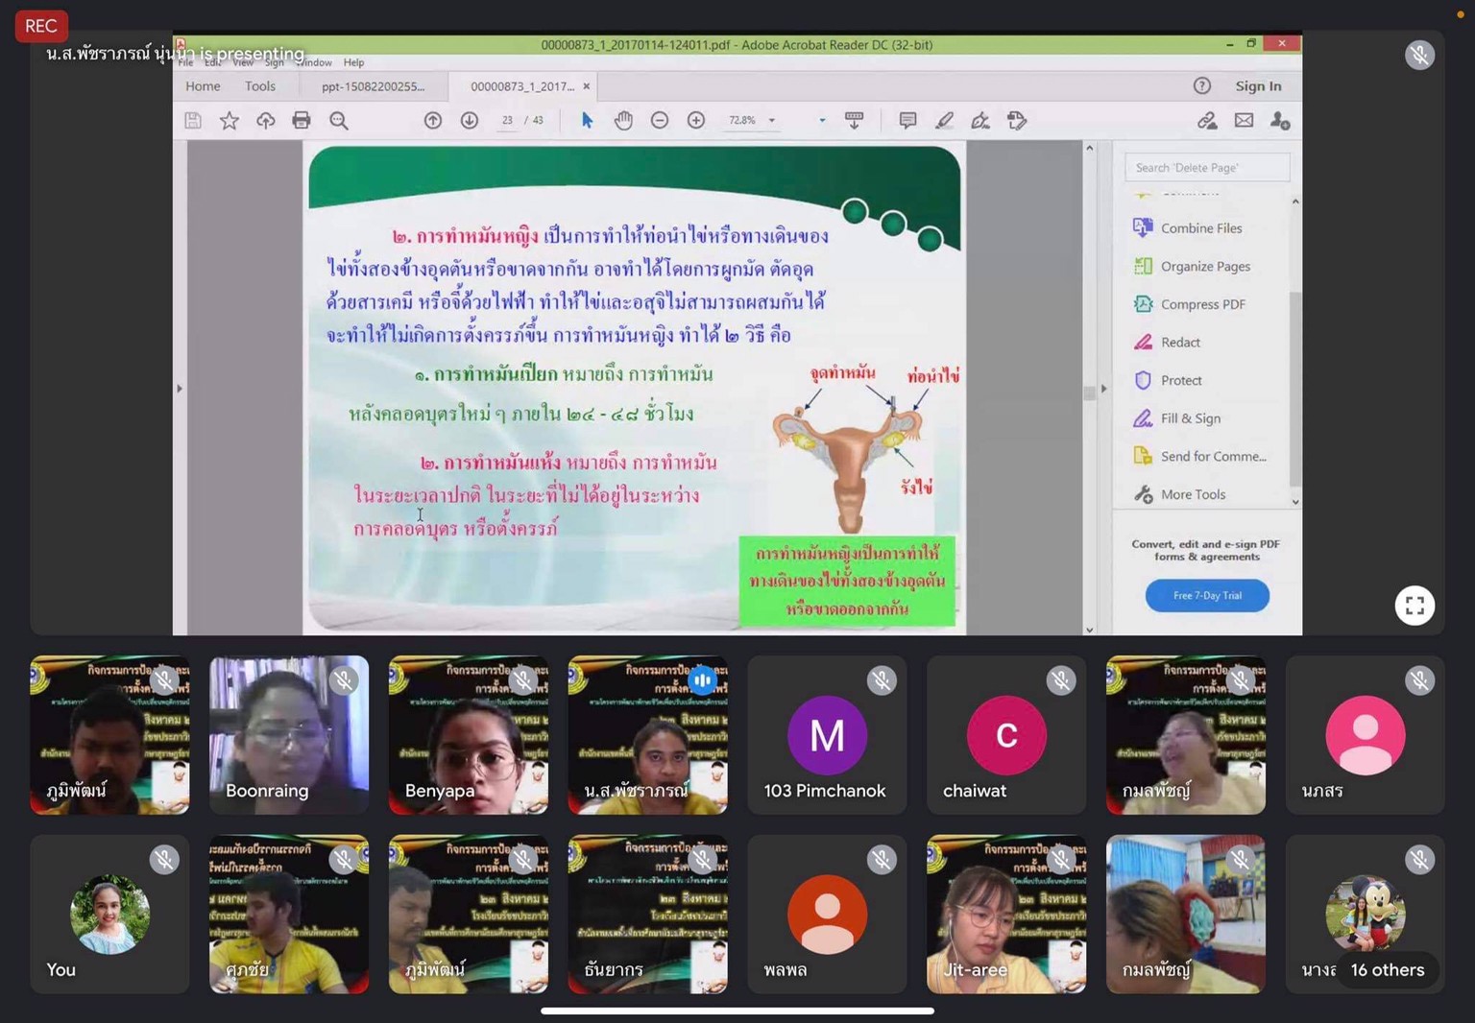1475x1023 pixels.
Task: Open the Help menu
Action: [353, 62]
